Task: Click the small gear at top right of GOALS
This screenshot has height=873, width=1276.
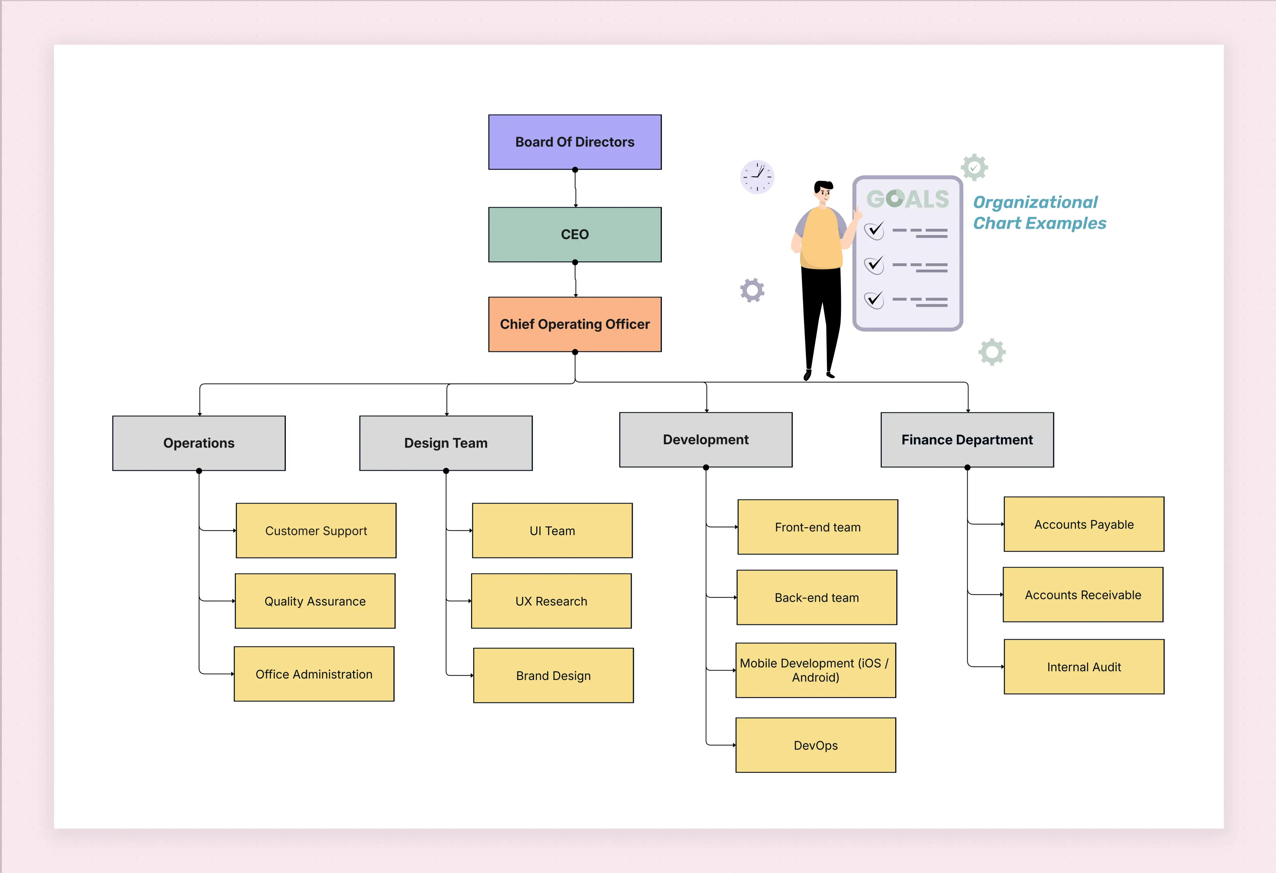Action: pyautogui.click(x=974, y=167)
